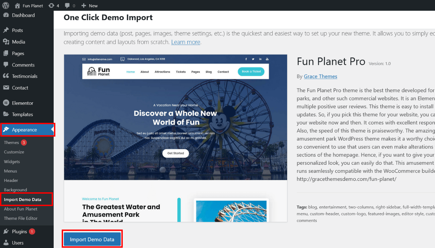Collapse the Appearance menu arrow indicator

(52, 130)
